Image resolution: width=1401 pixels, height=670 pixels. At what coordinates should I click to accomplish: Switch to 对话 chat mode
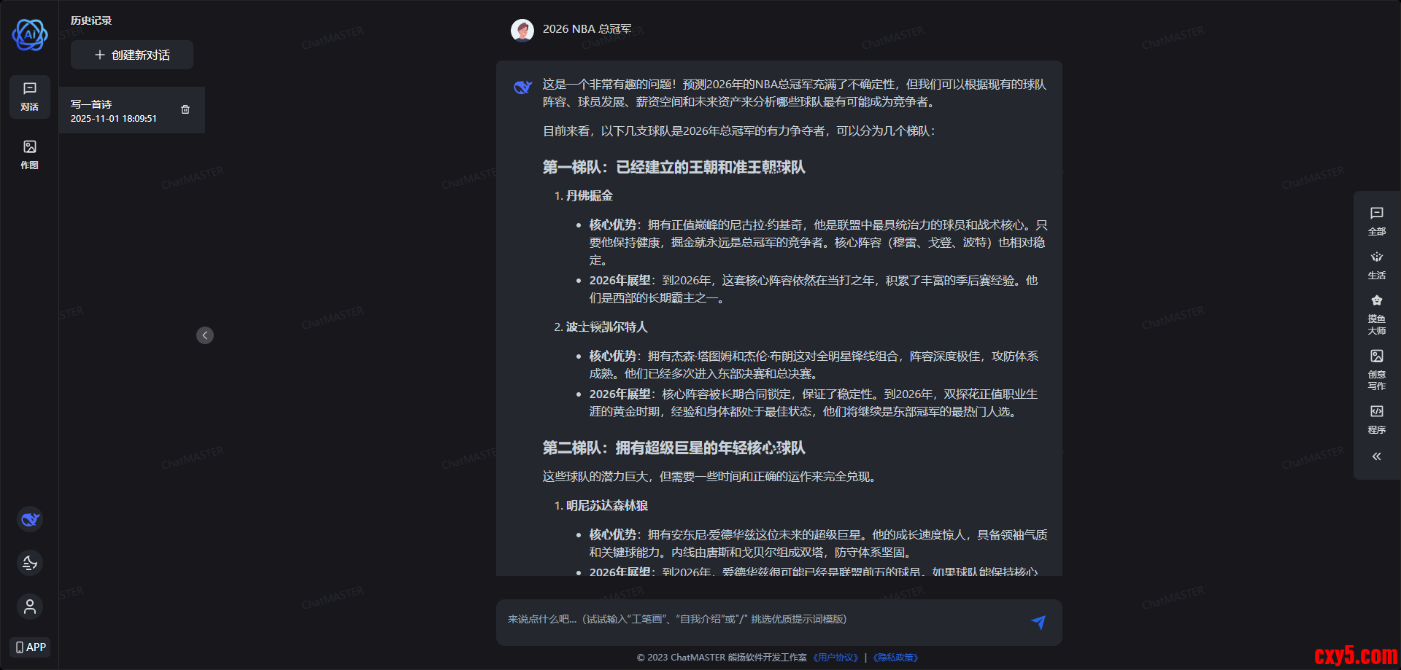(29, 96)
